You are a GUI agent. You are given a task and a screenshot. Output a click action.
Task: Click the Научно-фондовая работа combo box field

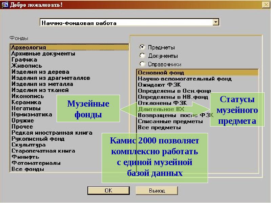[126, 23]
